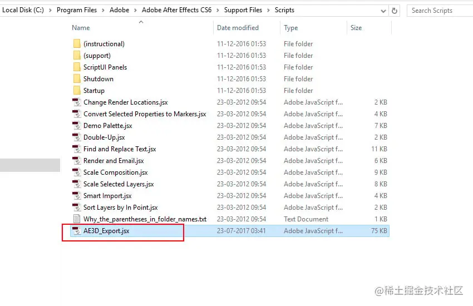Click the 11 KB size cell
Image resolution: width=473 pixels, height=306 pixels.
[379, 149]
